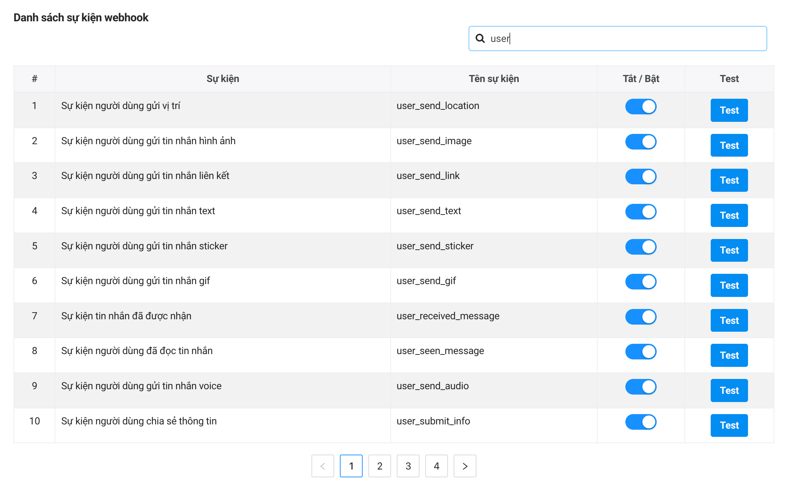The width and height of the screenshot is (785, 483).
Task: Select current page 1 button
Action: pos(351,466)
